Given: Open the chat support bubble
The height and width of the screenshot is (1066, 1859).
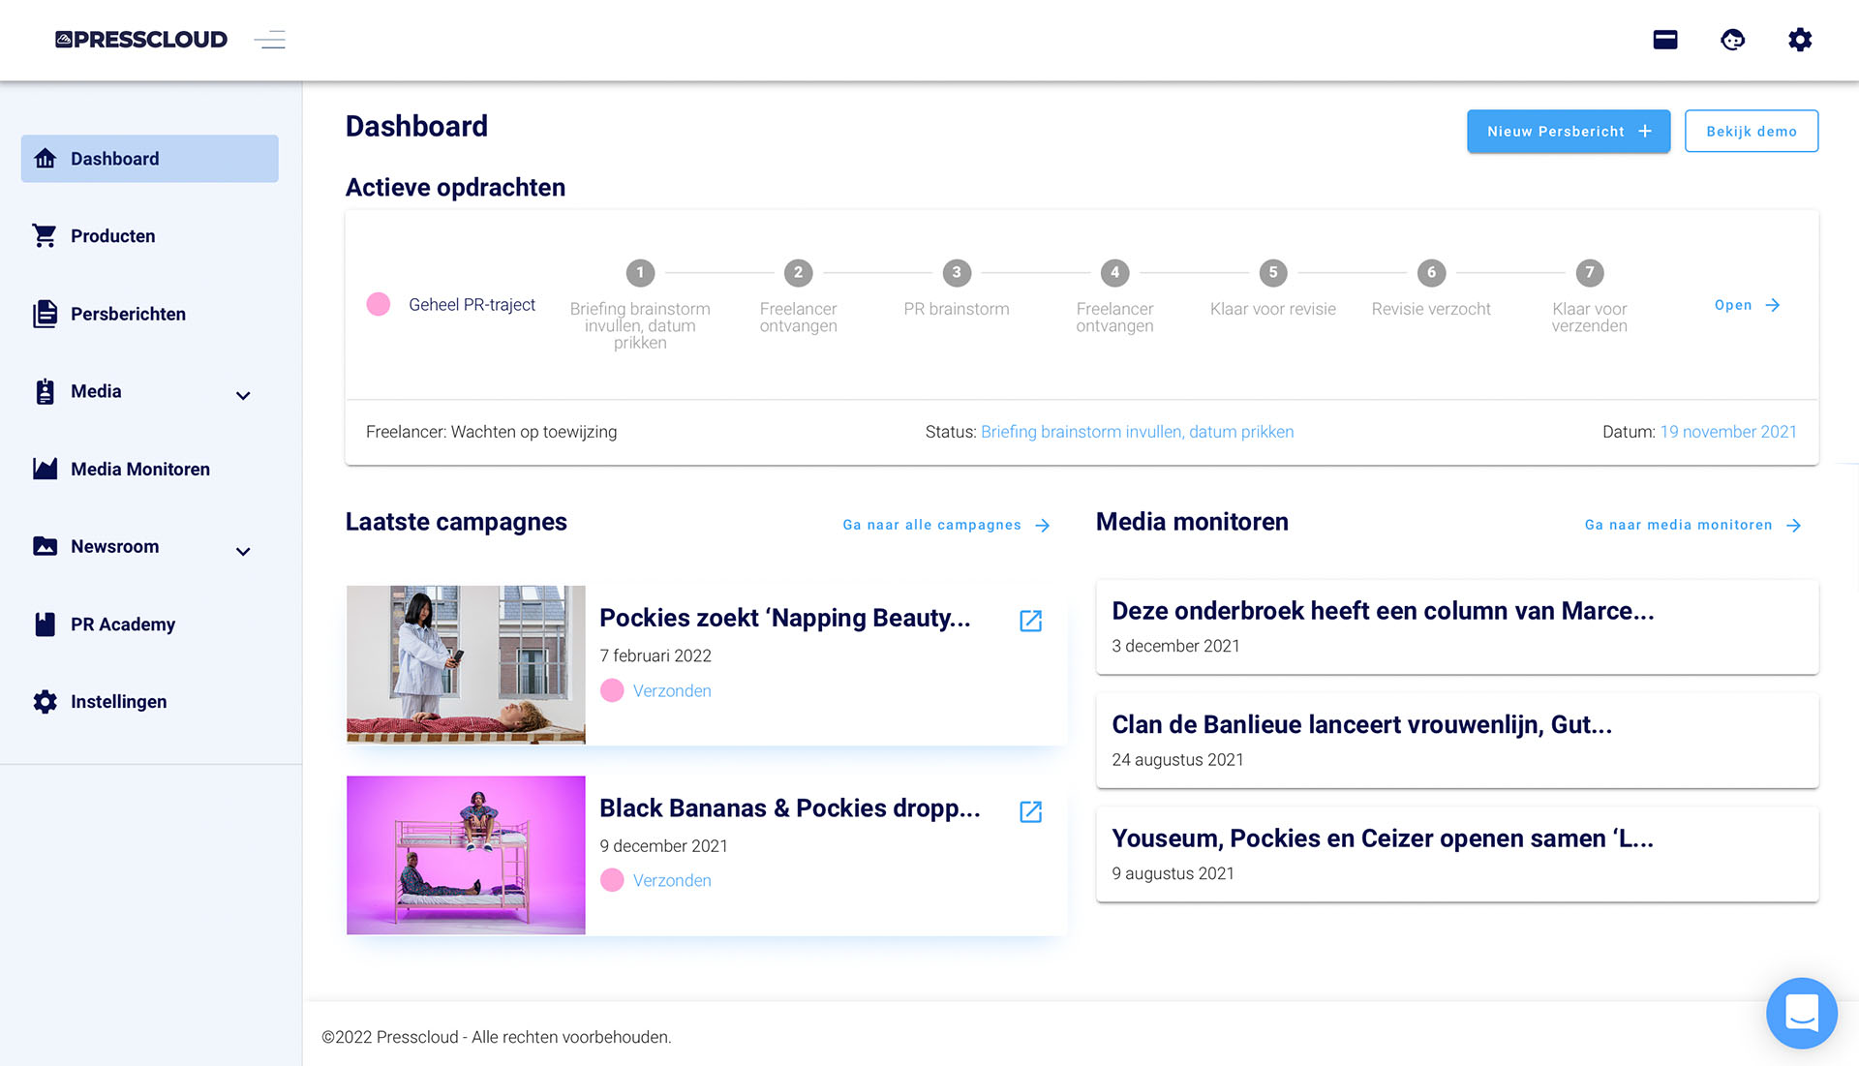Looking at the screenshot, I should point(1801,1013).
